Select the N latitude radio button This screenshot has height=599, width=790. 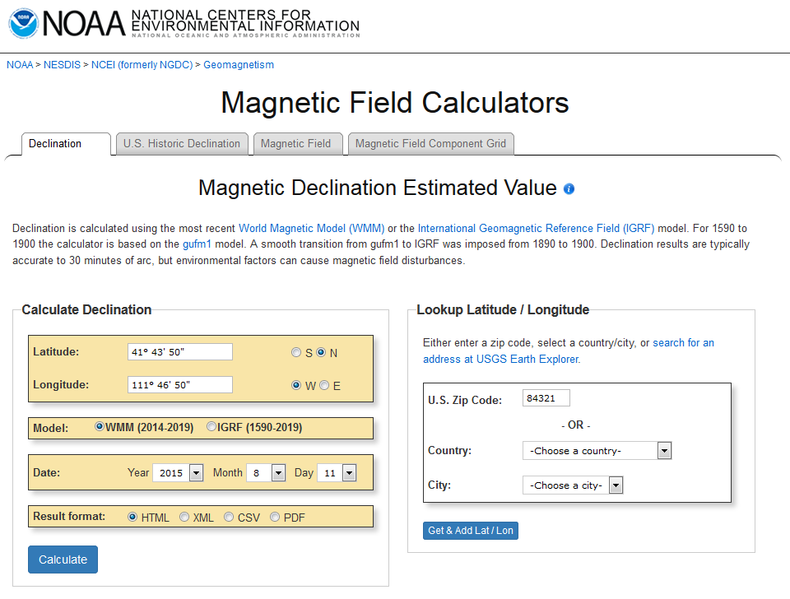[321, 352]
